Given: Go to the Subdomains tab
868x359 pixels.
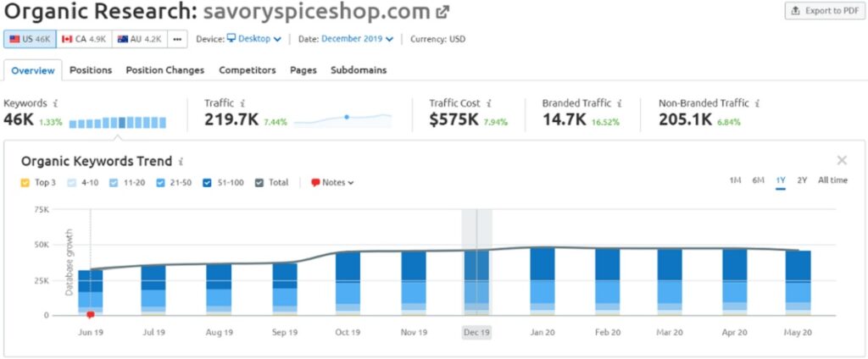Looking at the screenshot, I should [359, 70].
